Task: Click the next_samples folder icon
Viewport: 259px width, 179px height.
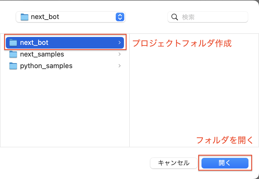Action: [13, 54]
